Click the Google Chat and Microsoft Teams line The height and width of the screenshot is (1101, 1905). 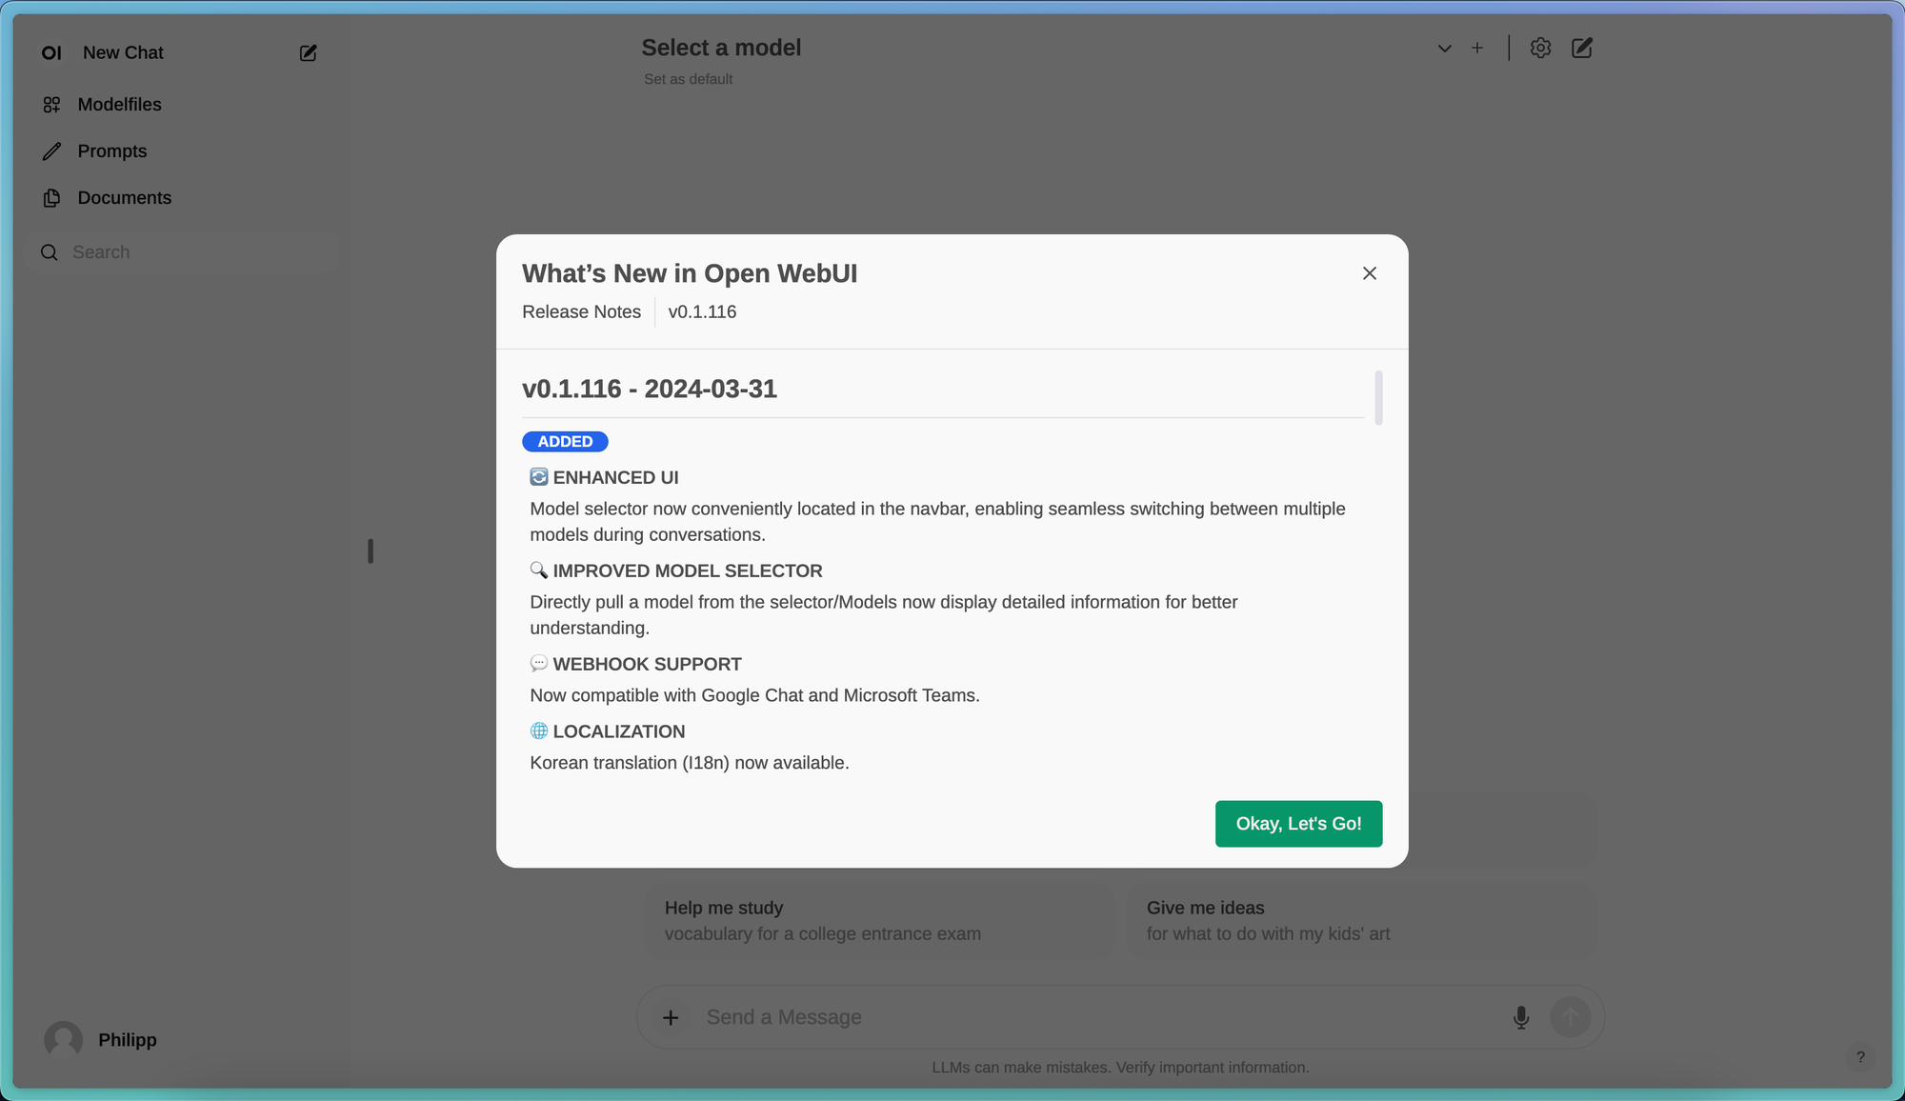(754, 695)
